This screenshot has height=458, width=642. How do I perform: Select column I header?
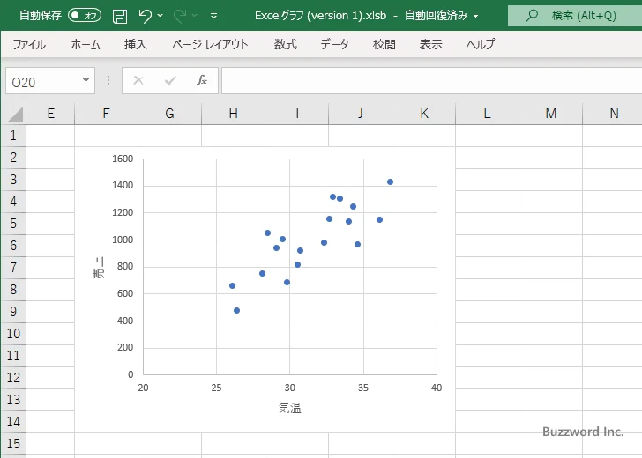click(x=297, y=114)
